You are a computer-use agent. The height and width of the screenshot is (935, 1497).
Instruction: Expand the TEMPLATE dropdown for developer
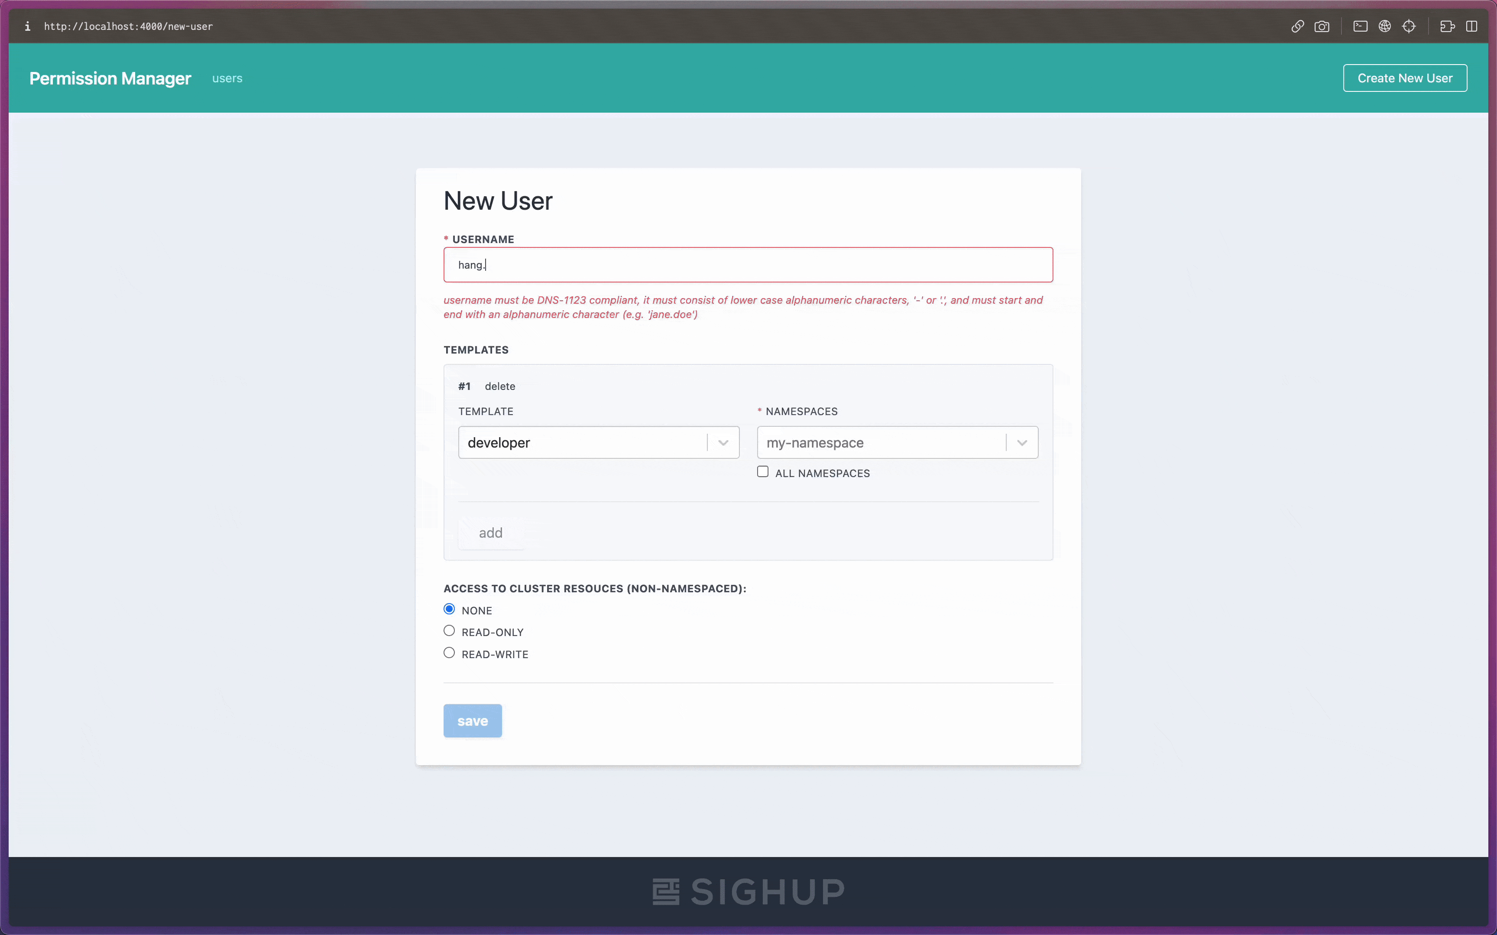[x=723, y=443]
